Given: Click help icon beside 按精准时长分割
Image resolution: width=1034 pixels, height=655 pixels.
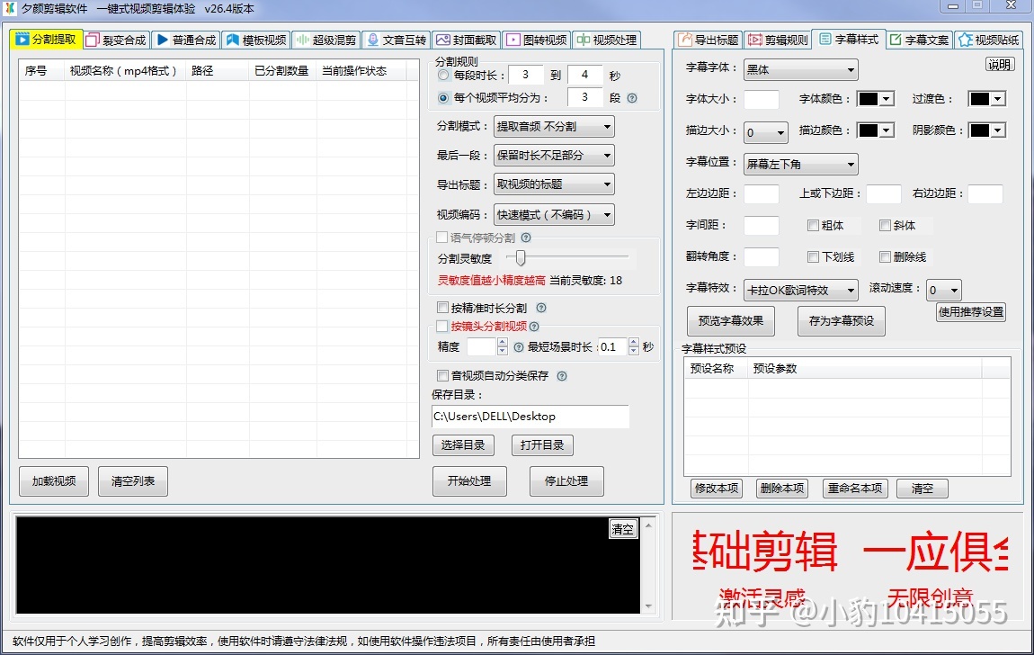Looking at the screenshot, I should (541, 309).
